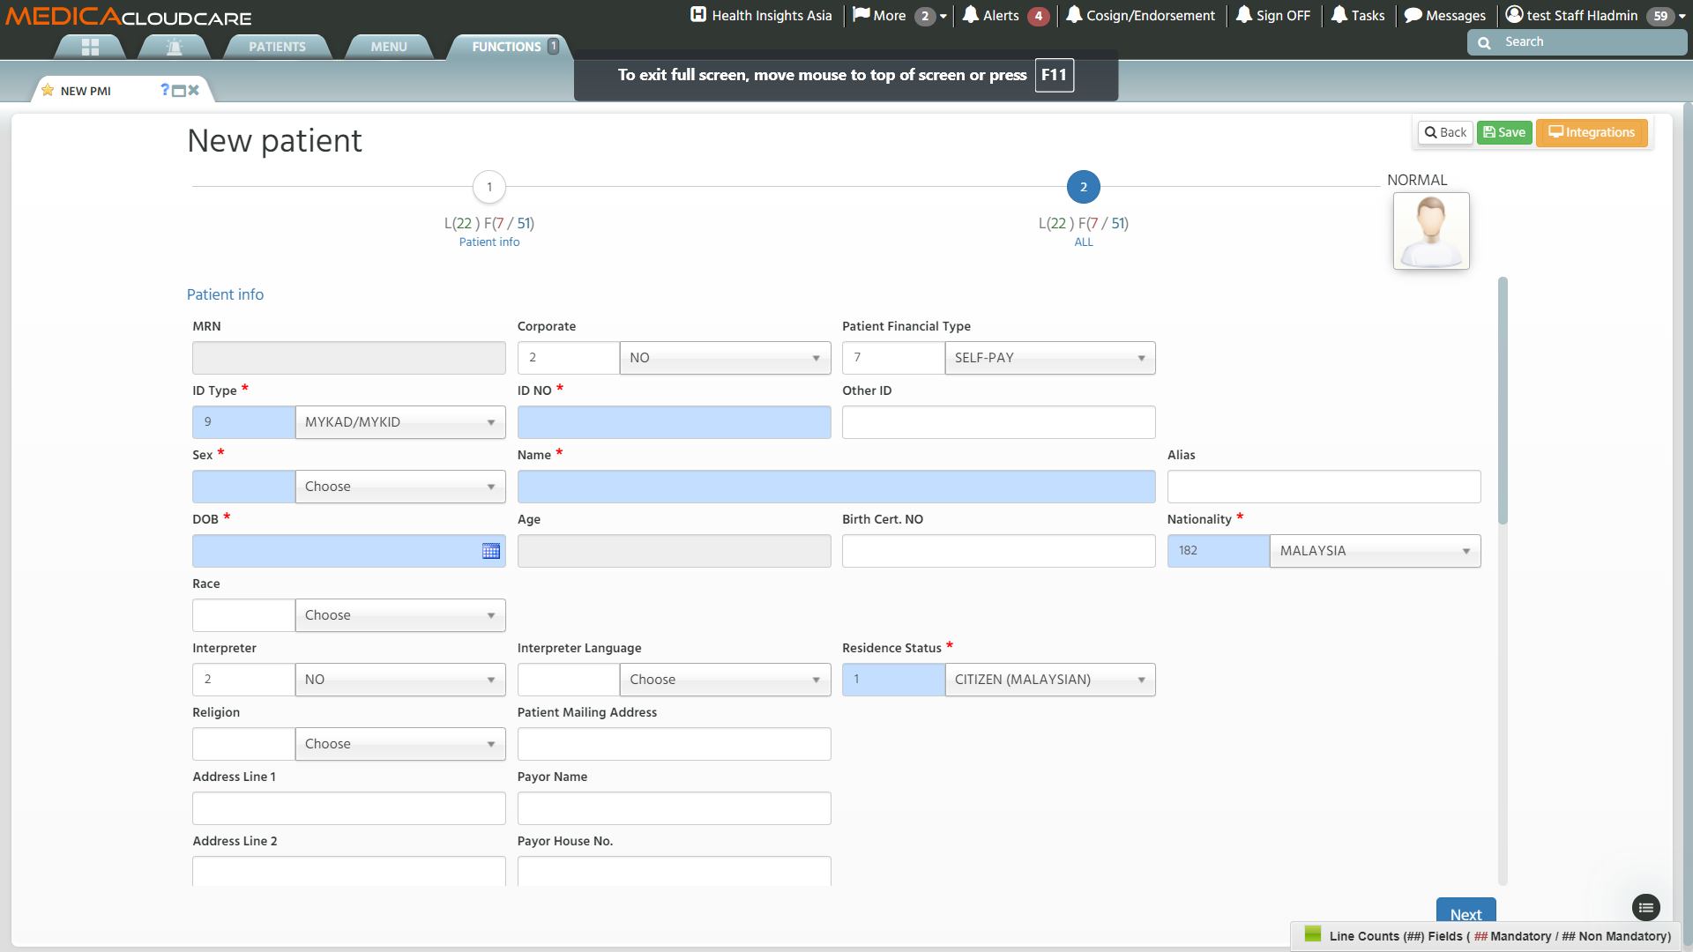
Task: Click the round list icon at bottom right
Action: click(x=1645, y=907)
